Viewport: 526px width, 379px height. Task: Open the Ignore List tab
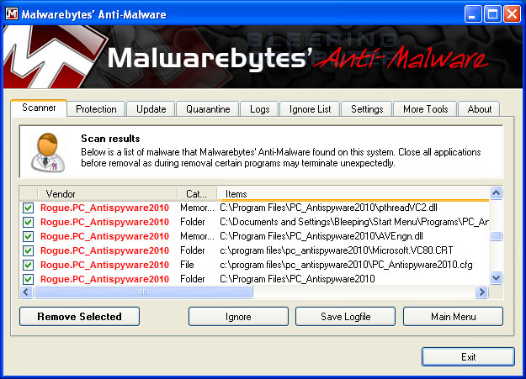click(310, 109)
